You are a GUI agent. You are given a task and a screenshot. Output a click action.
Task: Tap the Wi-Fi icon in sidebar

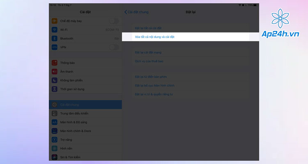click(54, 30)
